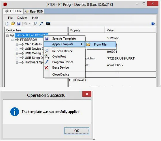Click the red X Erase Device icon
This screenshot has height=141, width=161.
(x=46, y=68)
